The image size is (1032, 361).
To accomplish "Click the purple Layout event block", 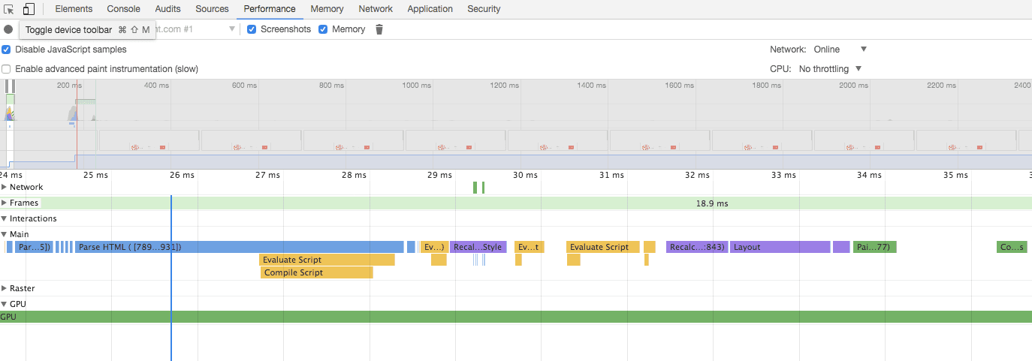I will pos(780,247).
